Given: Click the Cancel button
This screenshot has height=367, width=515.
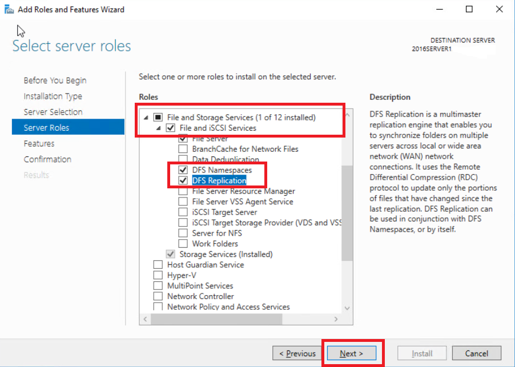Looking at the screenshot, I should pos(477,353).
